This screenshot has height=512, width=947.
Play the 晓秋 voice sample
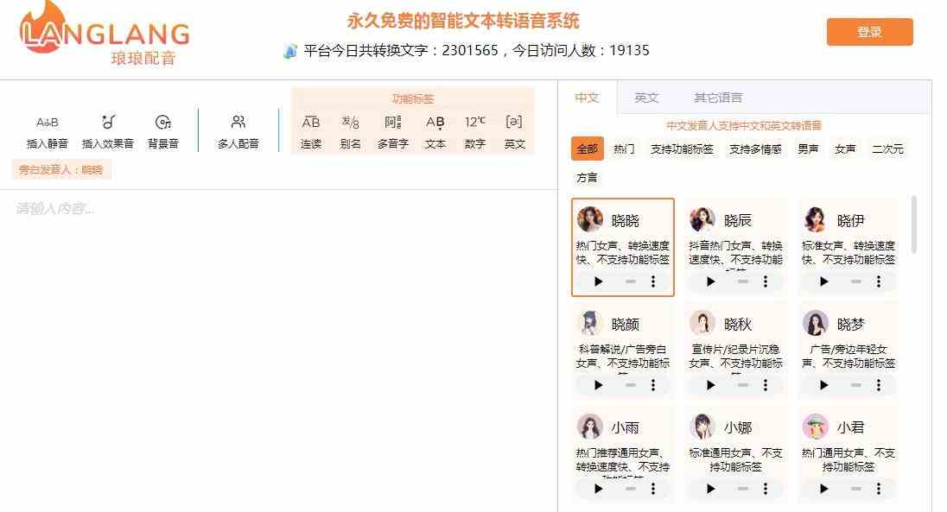pos(711,385)
